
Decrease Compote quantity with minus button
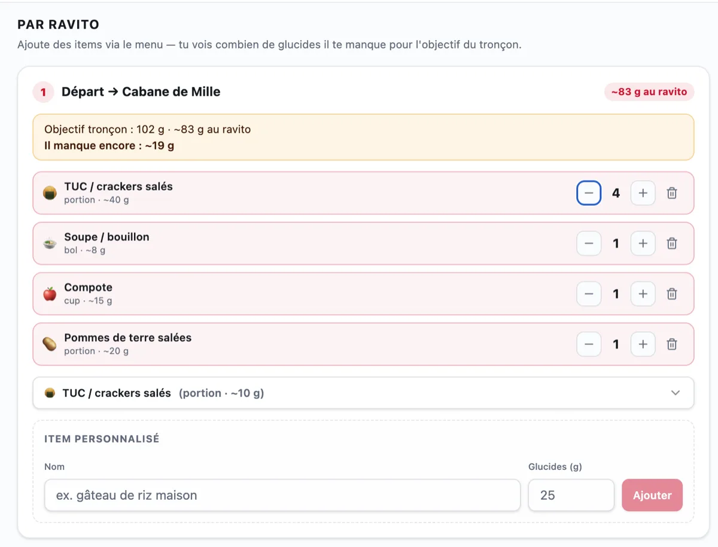coord(589,294)
